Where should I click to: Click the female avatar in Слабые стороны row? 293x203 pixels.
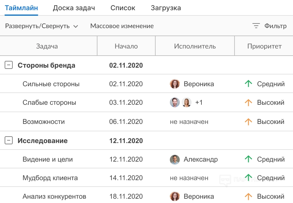click(187, 103)
